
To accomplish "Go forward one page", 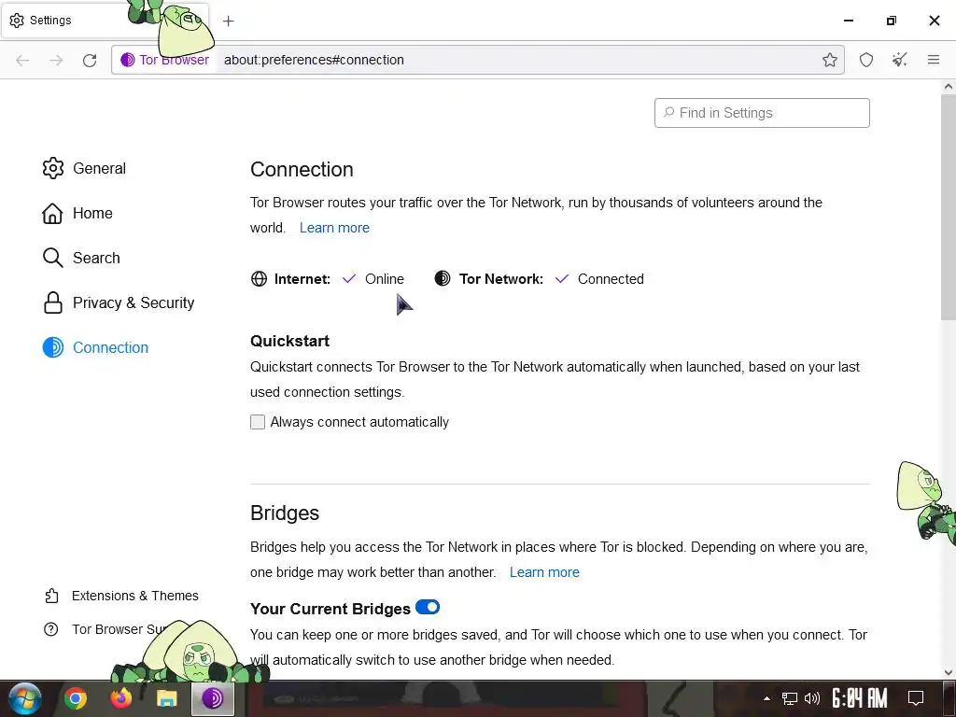I will tap(56, 60).
